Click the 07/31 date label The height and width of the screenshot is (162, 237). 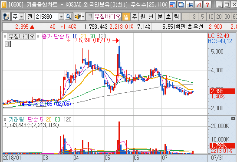pos(217,158)
